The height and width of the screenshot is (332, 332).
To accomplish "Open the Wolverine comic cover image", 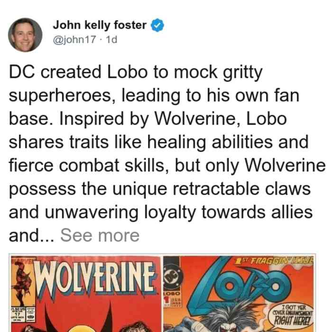I will point(86,294).
